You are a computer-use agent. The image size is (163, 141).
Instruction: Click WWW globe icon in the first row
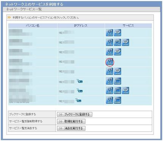click(118, 33)
